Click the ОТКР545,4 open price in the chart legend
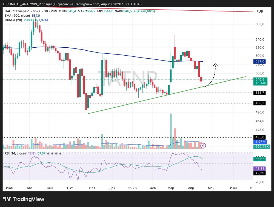This screenshot has width=274, height=207. click(x=67, y=11)
